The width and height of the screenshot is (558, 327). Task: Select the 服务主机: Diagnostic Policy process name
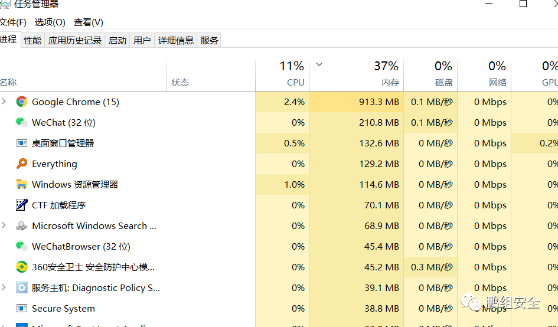point(96,287)
